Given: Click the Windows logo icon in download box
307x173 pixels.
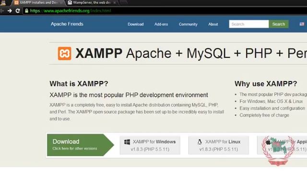Looking at the screenshot, I should tap(127, 142).
